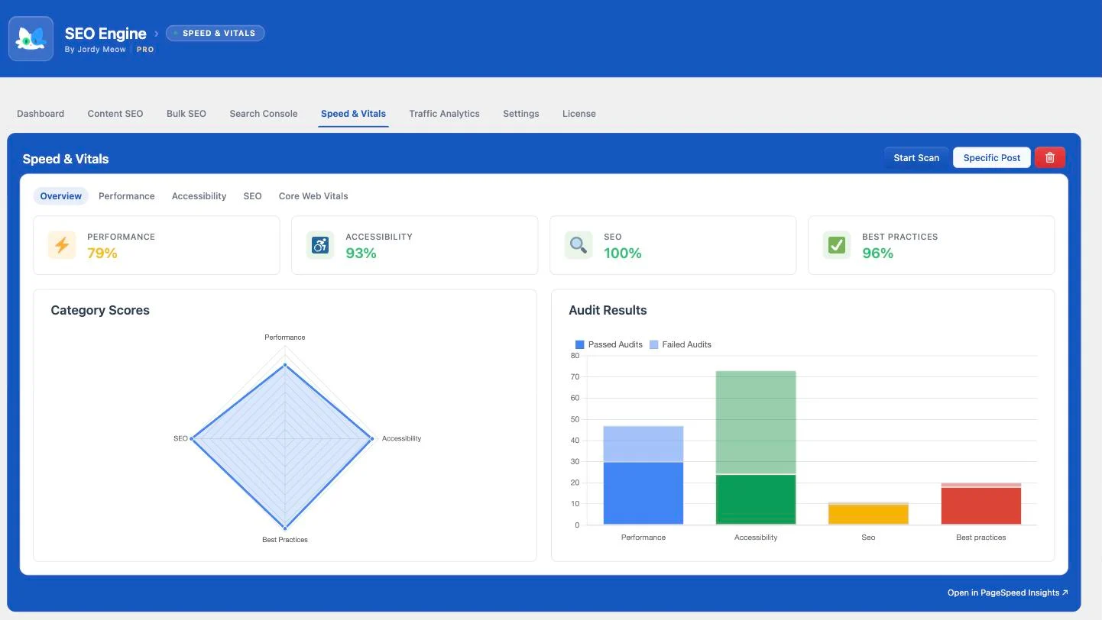1102x620 pixels.
Task: Click the Performance point on radar chart
Action: (x=285, y=365)
